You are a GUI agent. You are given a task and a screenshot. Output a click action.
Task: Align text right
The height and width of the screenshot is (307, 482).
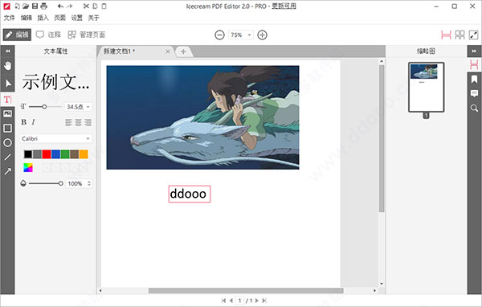pyautogui.click(x=88, y=122)
